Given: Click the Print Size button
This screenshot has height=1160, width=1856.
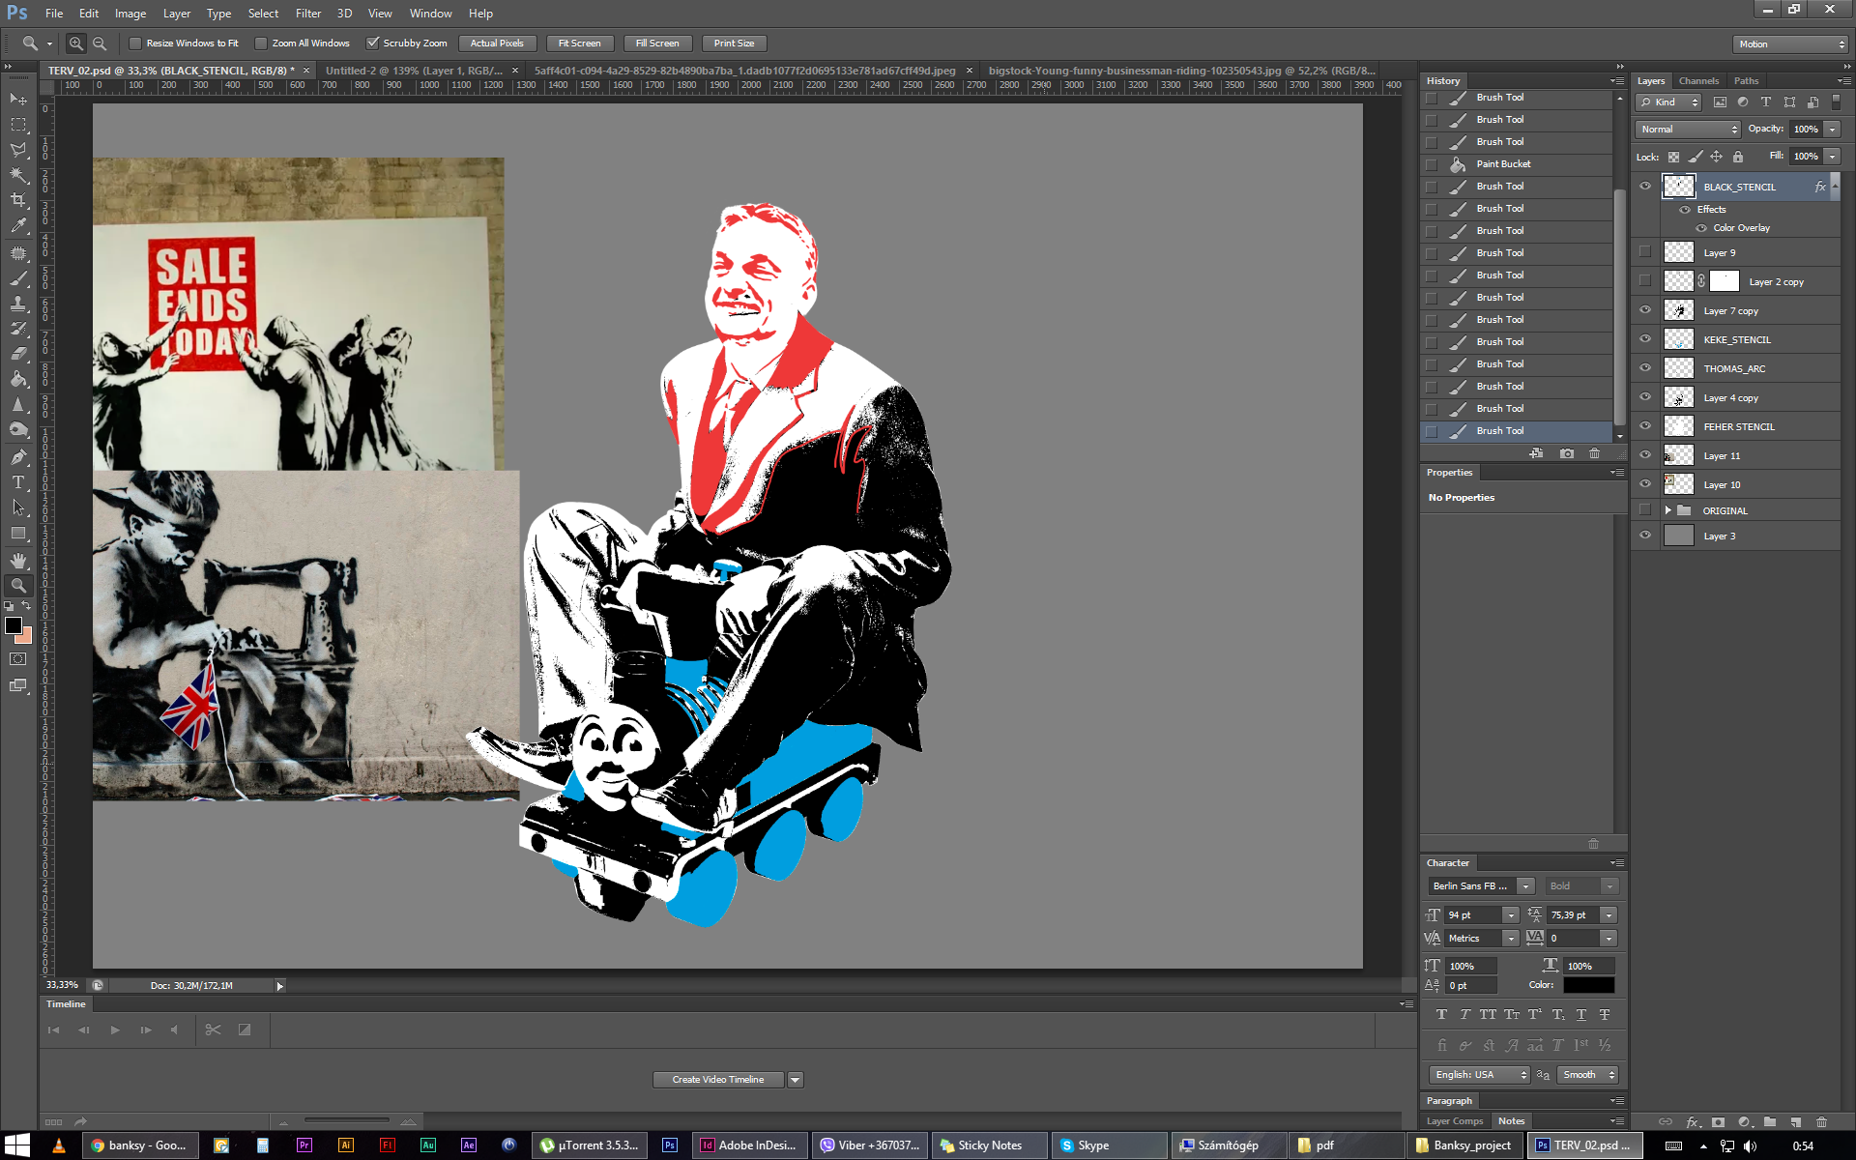Looking at the screenshot, I should tap(734, 43).
